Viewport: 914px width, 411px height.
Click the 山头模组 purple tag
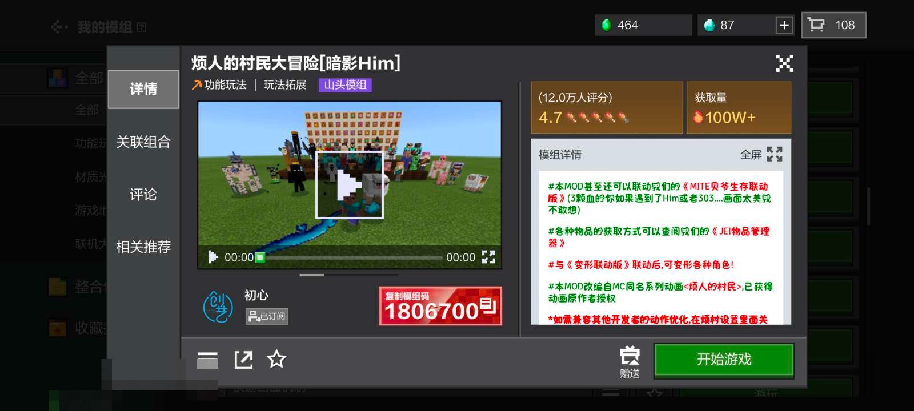pos(345,85)
